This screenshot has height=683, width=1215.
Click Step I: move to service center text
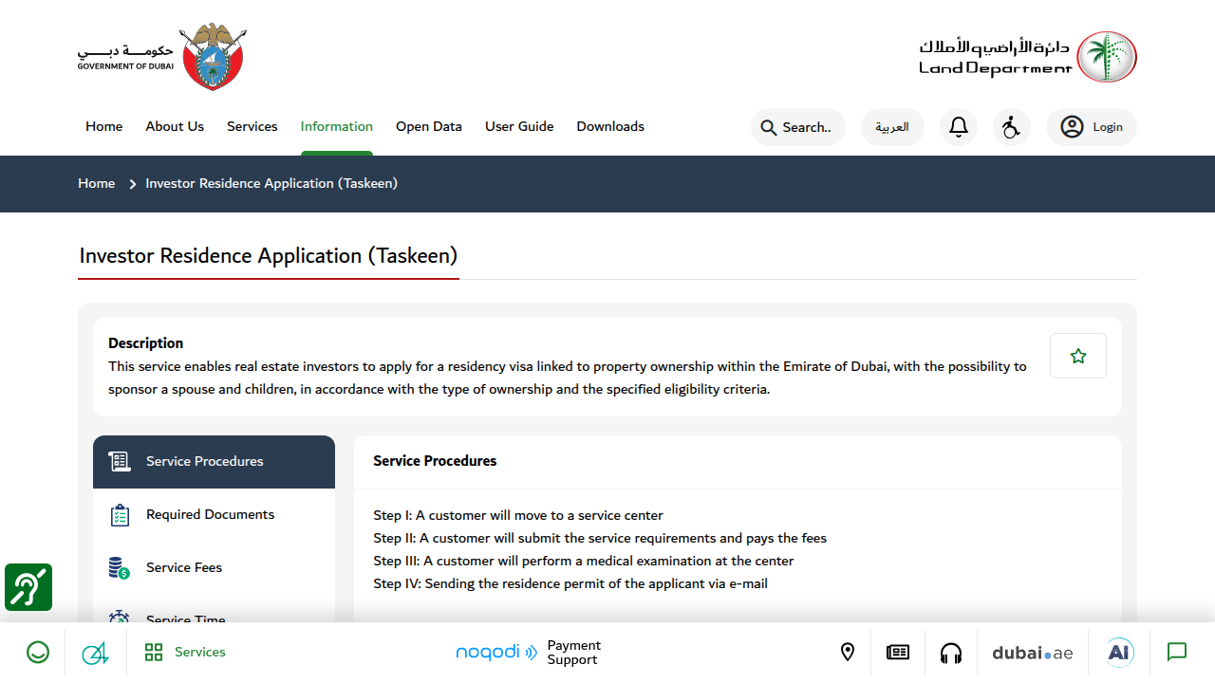pos(518,516)
